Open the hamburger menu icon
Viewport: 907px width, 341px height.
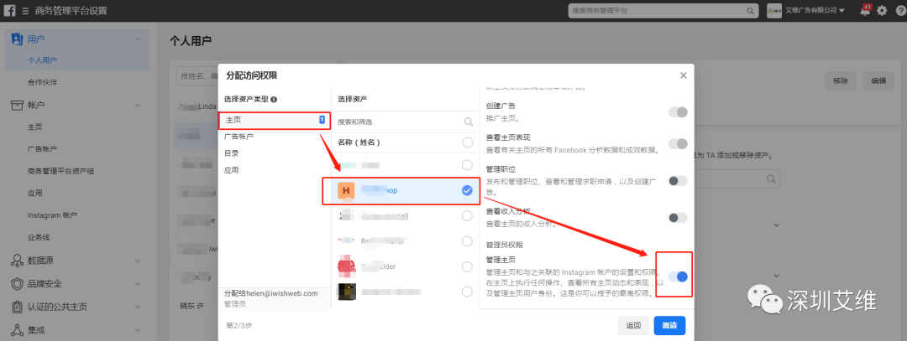point(25,11)
